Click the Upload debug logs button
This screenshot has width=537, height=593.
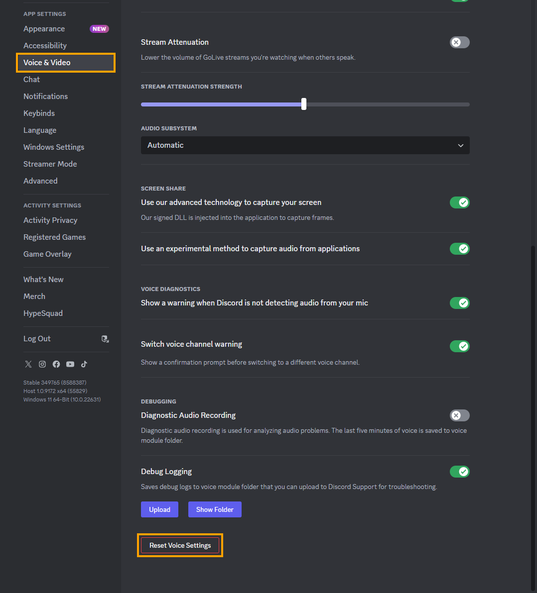[x=159, y=509]
